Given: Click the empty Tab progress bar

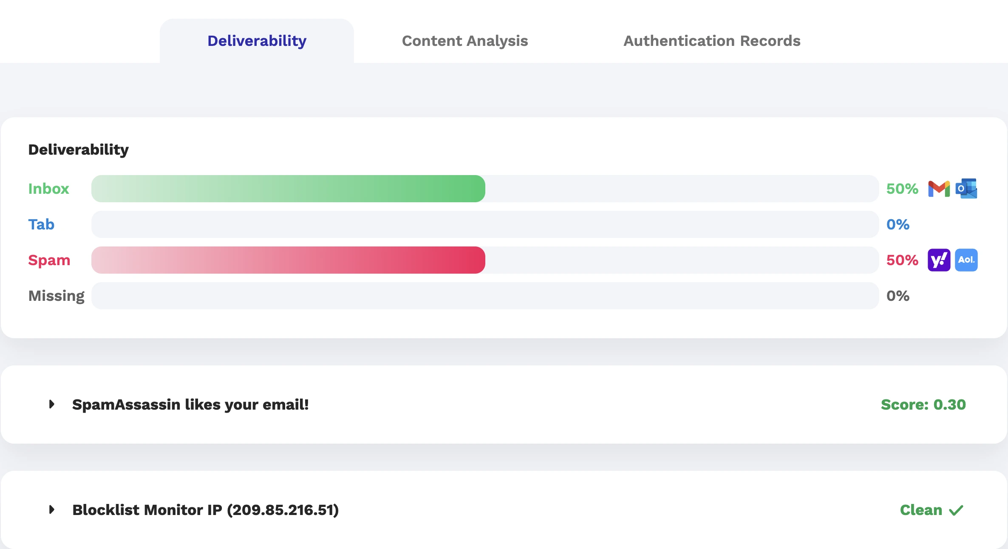Looking at the screenshot, I should [485, 224].
